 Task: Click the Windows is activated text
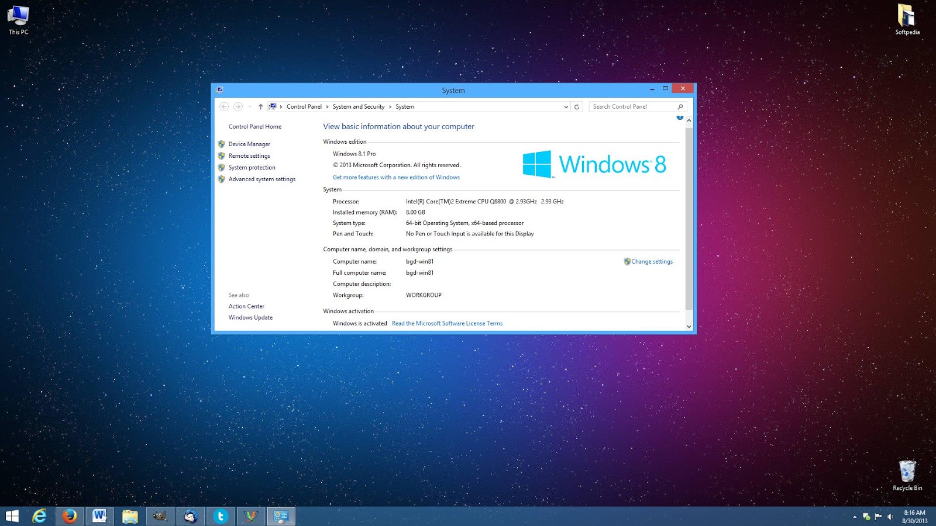click(360, 323)
